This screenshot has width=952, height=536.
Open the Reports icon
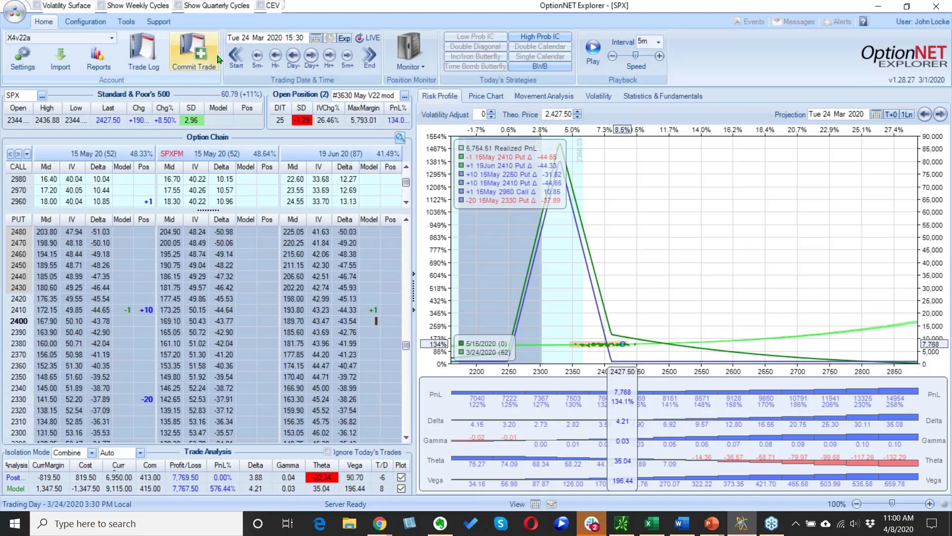coord(98,59)
